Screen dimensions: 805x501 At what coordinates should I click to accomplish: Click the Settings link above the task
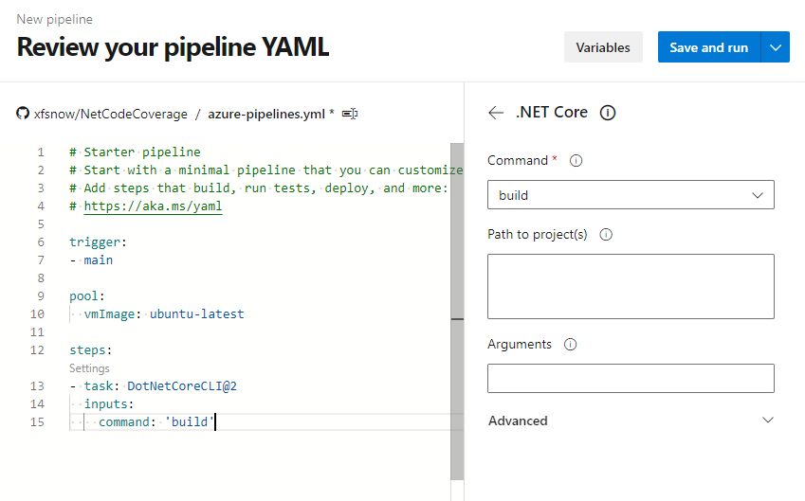pyautogui.click(x=89, y=368)
